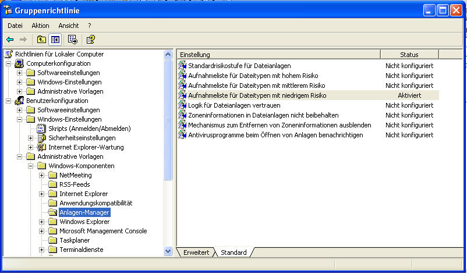Viewport: 467px width, 274px height.
Task: Select Aufnahmeliste für Dateitypen mit niedrigem Risiko
Action: pos(257,95)
